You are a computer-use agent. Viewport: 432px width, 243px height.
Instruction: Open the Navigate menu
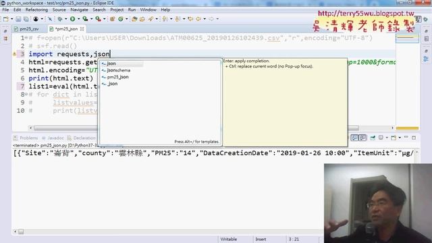[79, 9]
